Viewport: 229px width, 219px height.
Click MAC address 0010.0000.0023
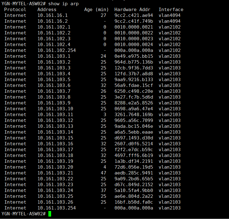(133, 39)
